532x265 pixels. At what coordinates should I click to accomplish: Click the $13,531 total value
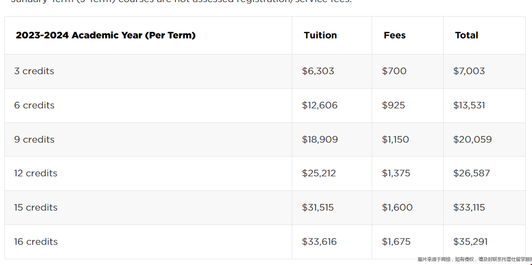coord(469,105)
